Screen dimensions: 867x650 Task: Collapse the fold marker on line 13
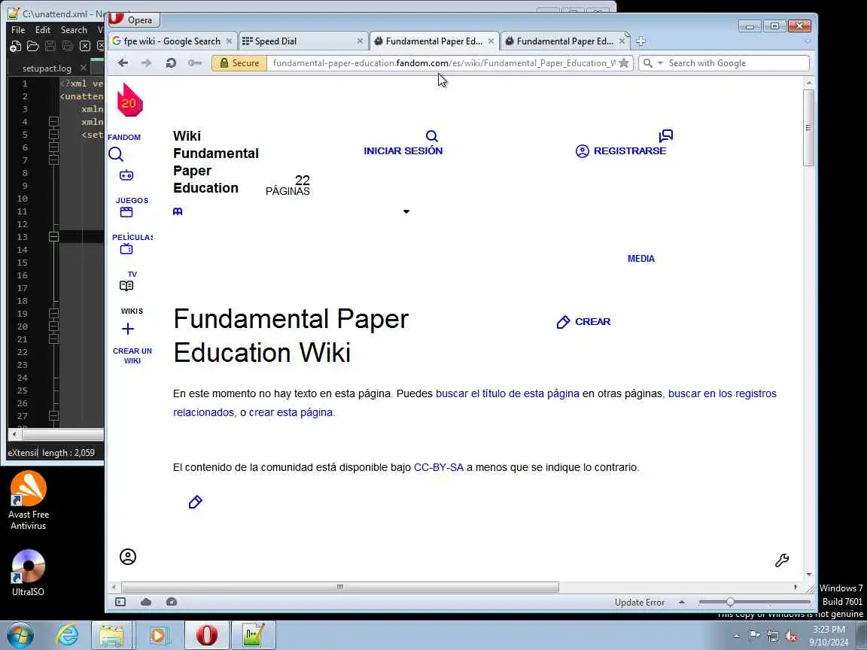coord(53,236)
